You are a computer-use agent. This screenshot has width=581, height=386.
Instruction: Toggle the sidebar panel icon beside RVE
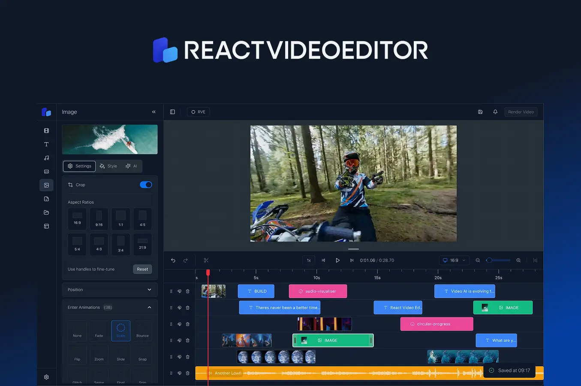click(172, 112)
